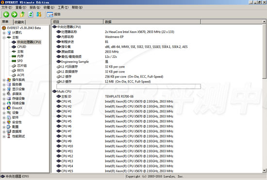Select the 内部名称 row
Viewport: 267px width, 180px height.
tap(129, 37)
